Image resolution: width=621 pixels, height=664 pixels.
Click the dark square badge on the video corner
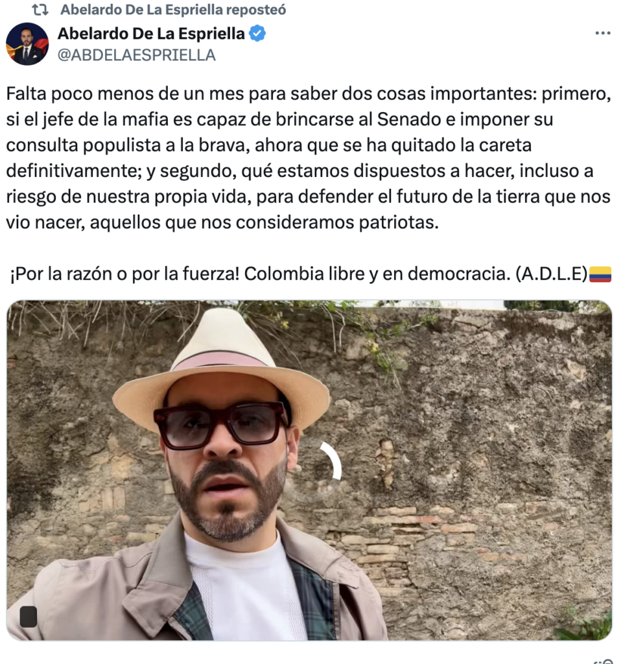coord(29,617)
